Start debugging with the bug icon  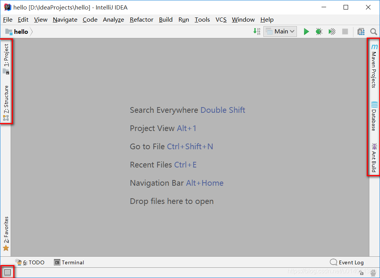click(319, 32)
